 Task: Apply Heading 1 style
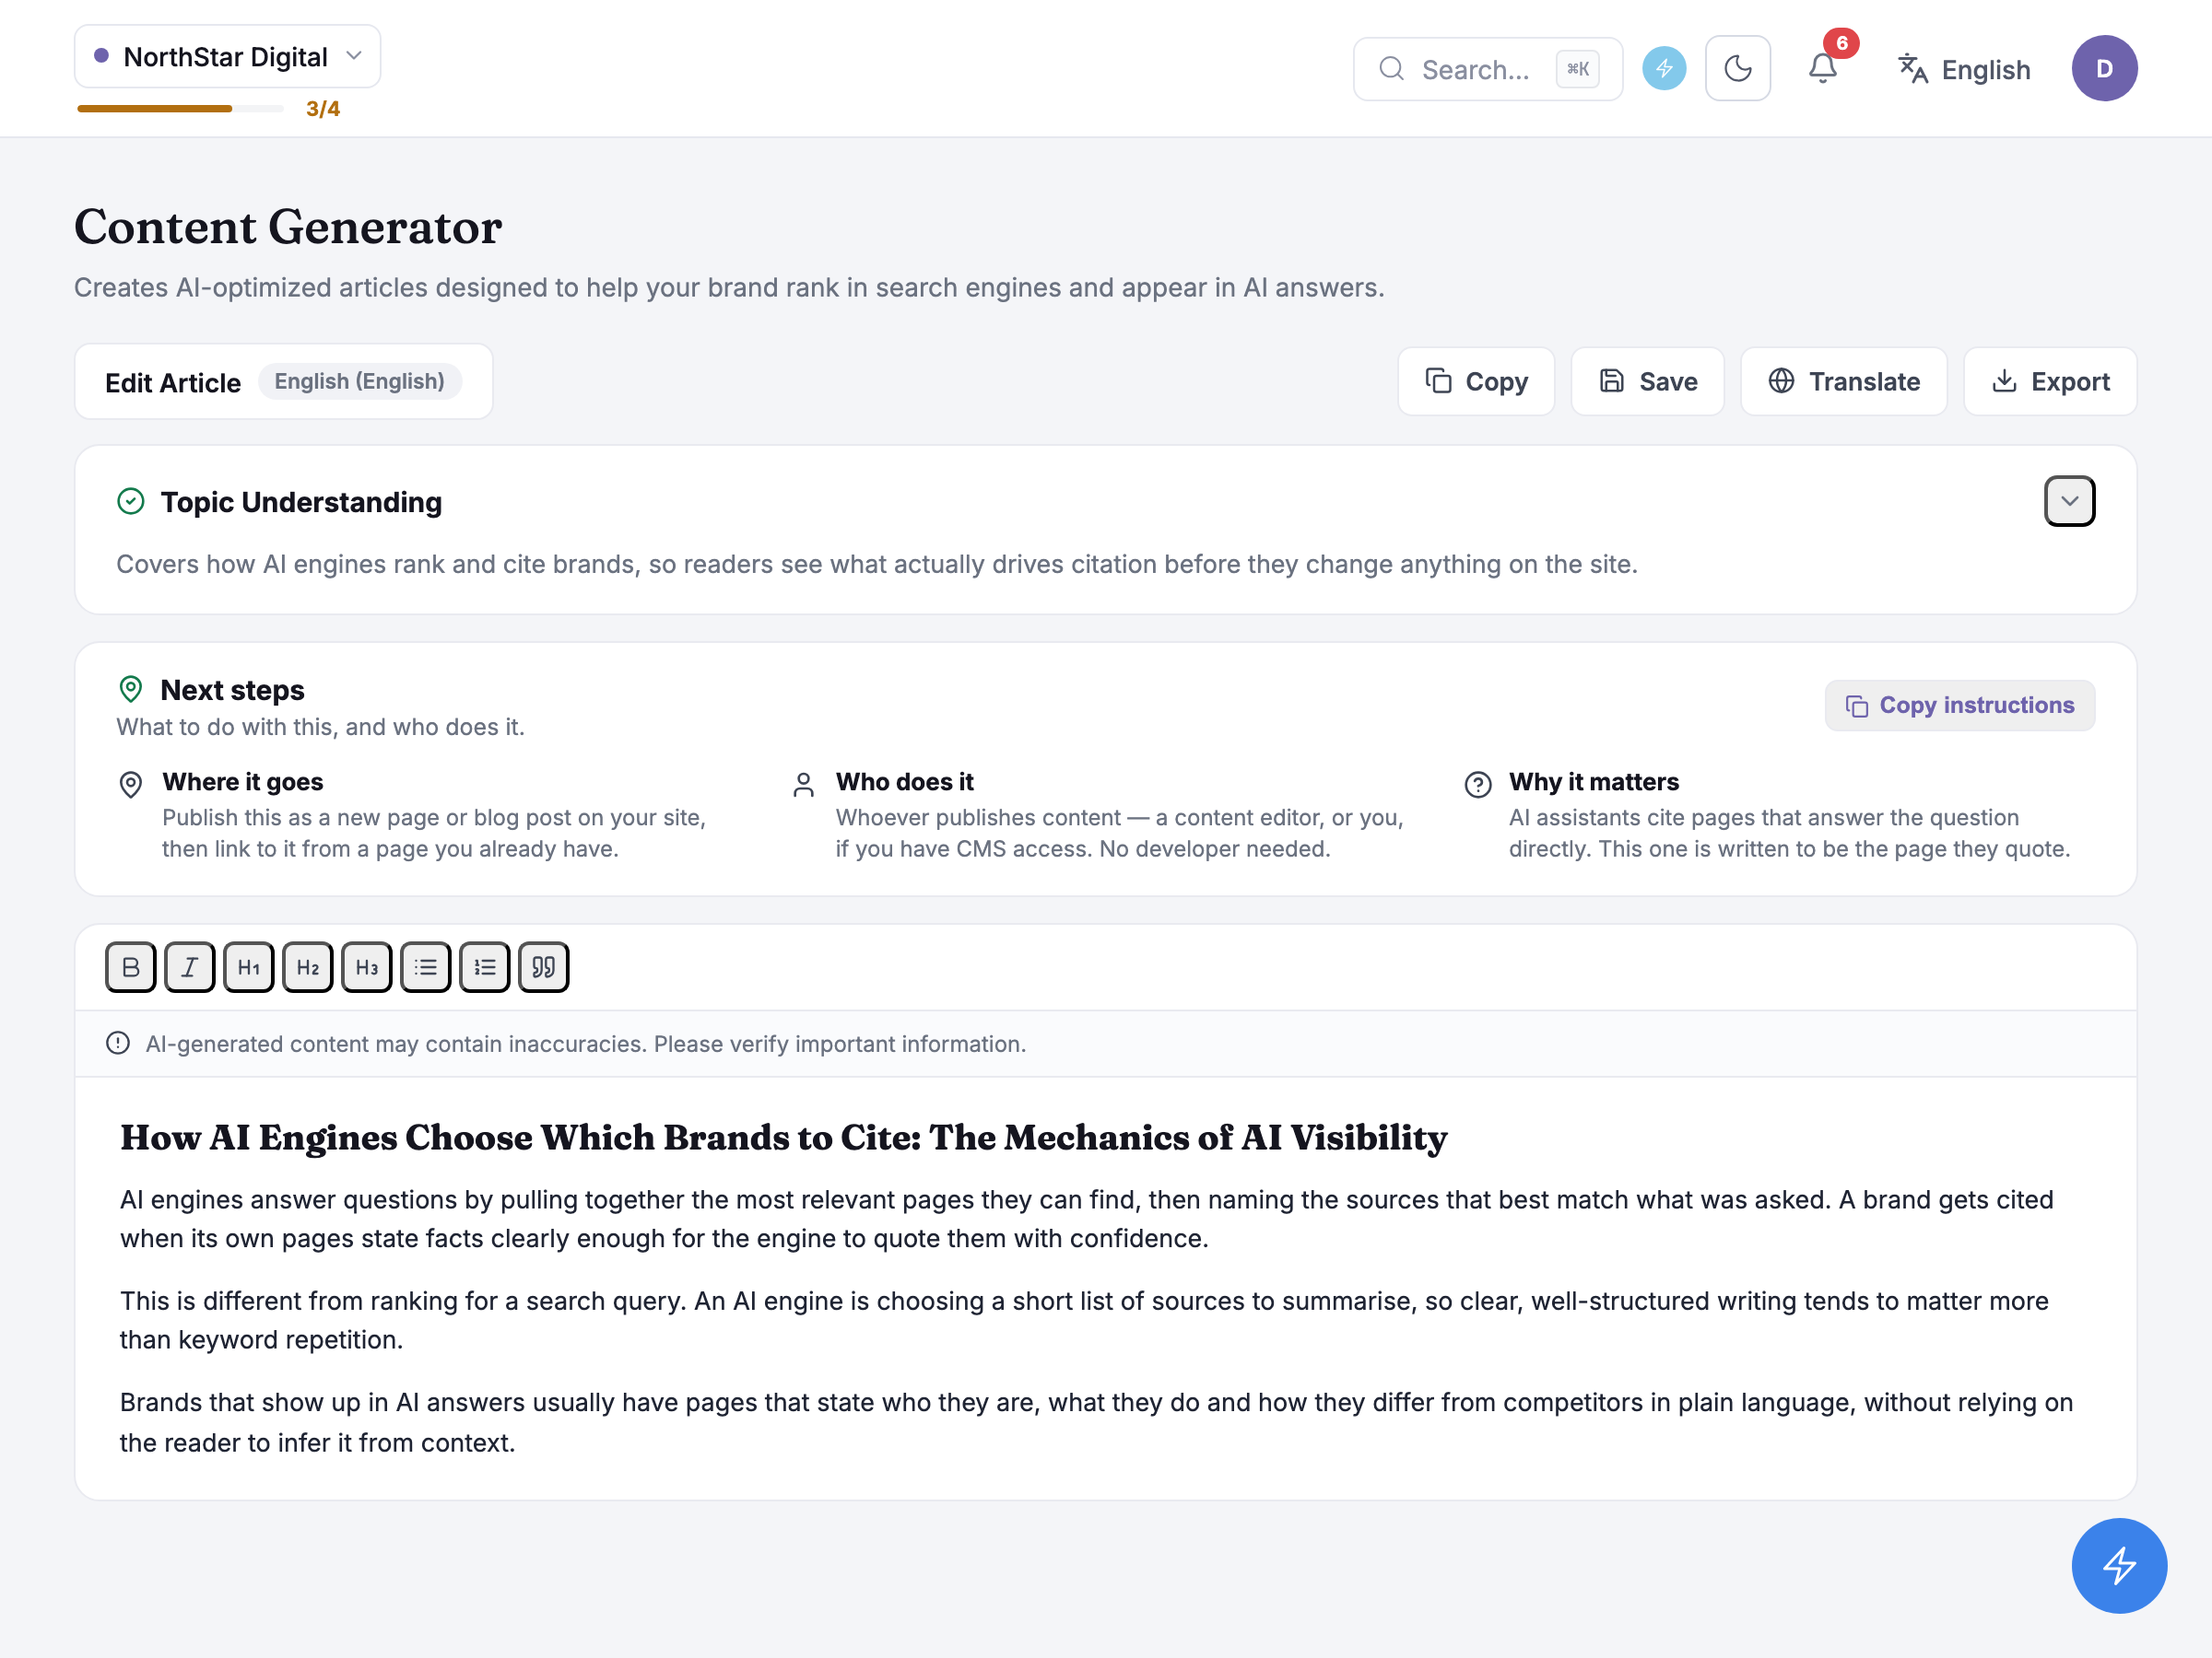pyautogui.click(x=248, y=967)
